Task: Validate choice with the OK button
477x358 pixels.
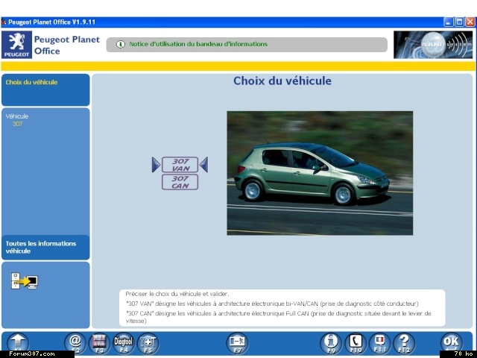Action: pyautogui.click(x=452, y=343)
